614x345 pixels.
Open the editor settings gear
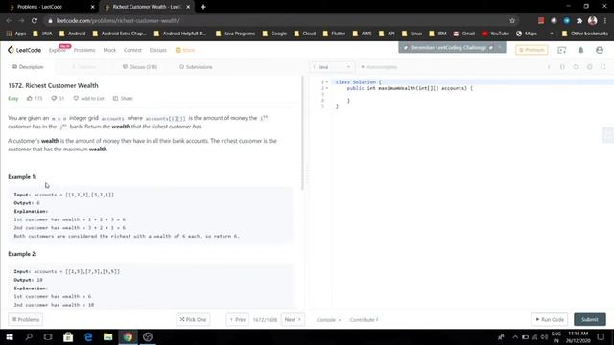pyautogui.click(x=589, y=67)
